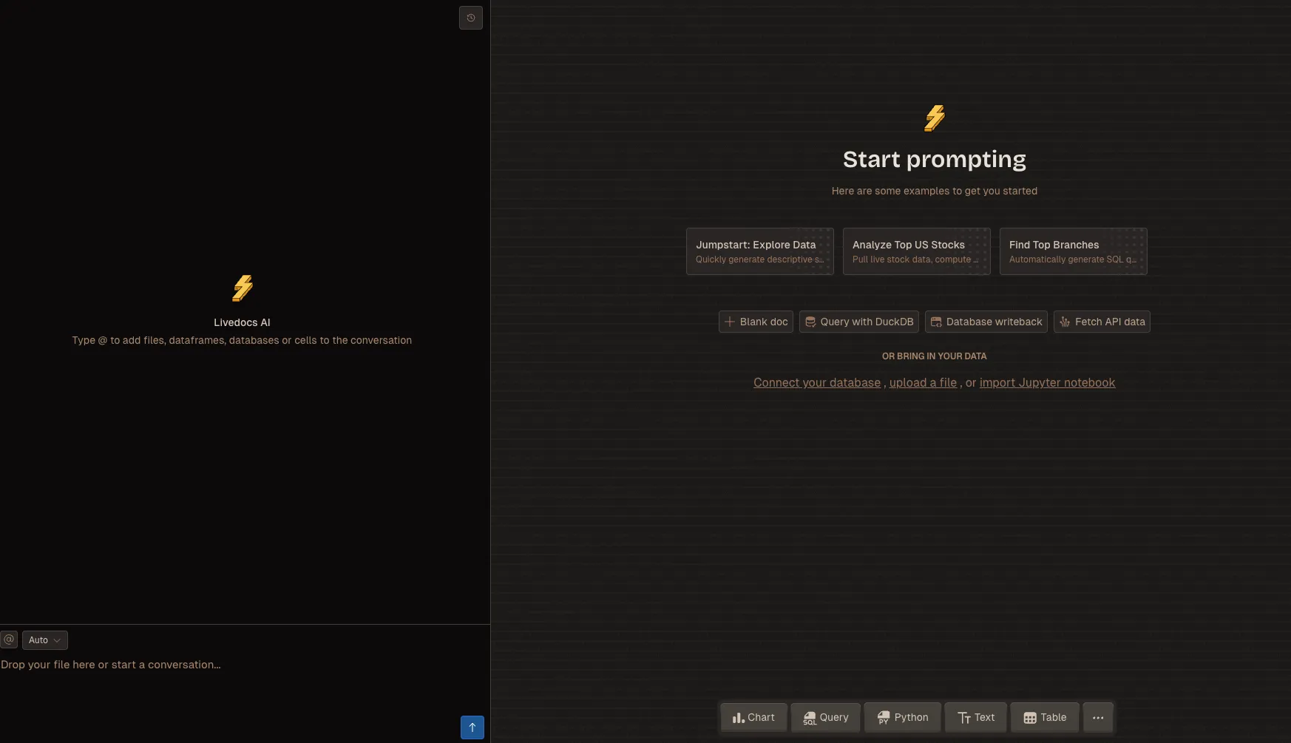Image resolution: width=1291 pixels, height=743 pixels.
Task: Insert a Table cell
Action: click(1044, 717)
